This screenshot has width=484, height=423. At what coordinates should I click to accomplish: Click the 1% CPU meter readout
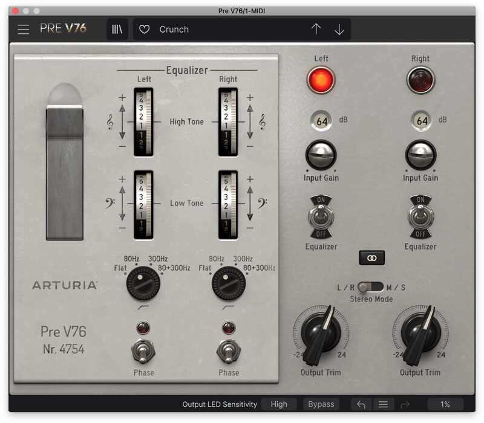click(x=445, y=404)
